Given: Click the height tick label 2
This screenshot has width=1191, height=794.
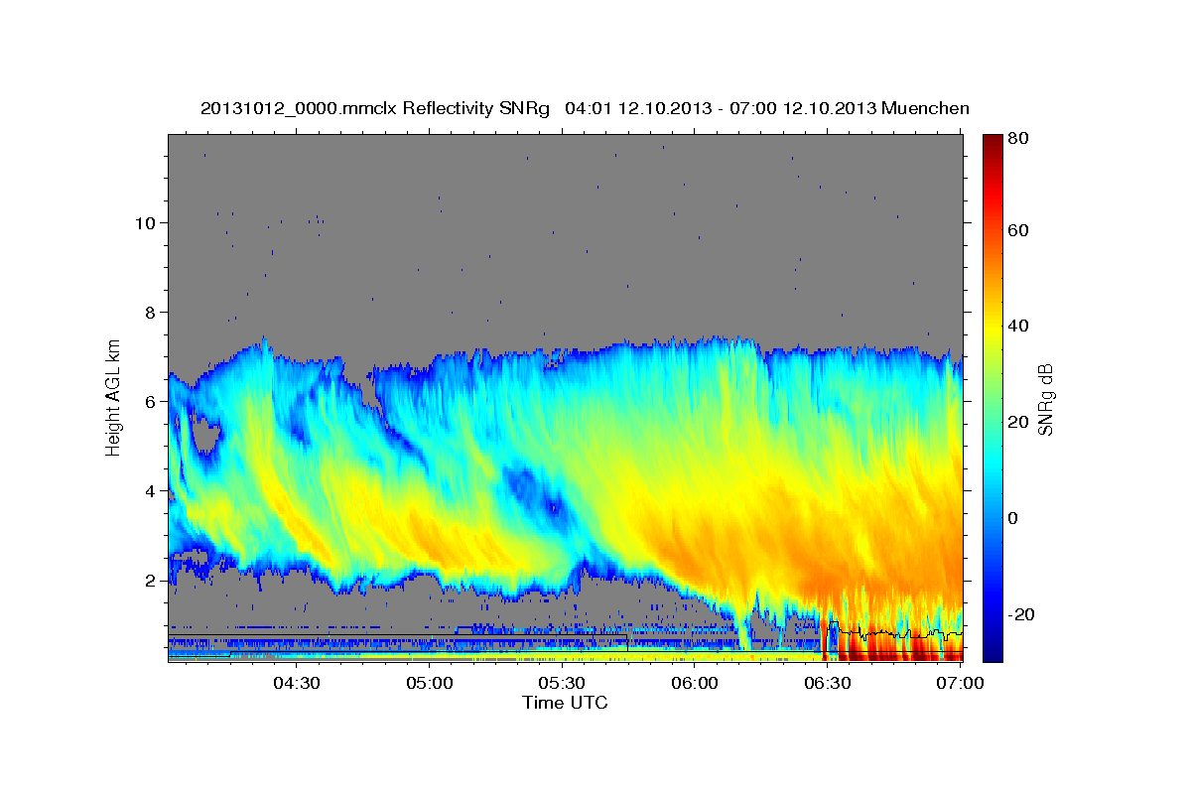Looking at the screenshot, I should 151,581.
